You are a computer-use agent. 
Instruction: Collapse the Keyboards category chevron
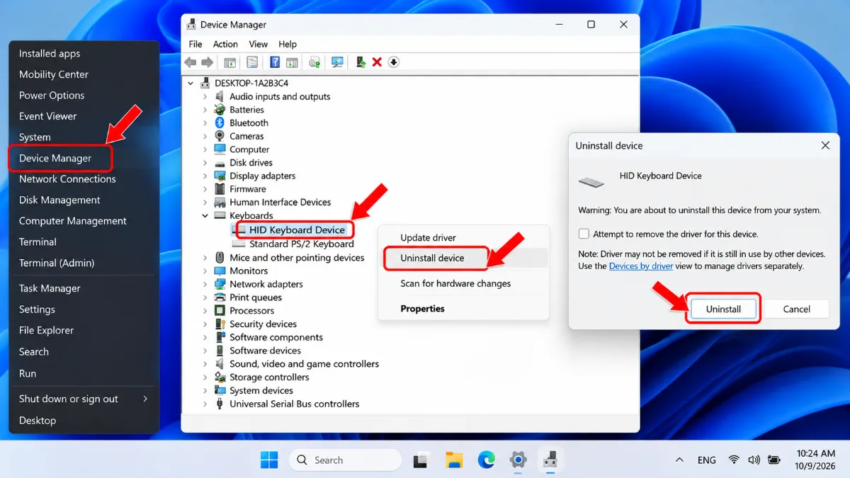(x=205, y=216)
